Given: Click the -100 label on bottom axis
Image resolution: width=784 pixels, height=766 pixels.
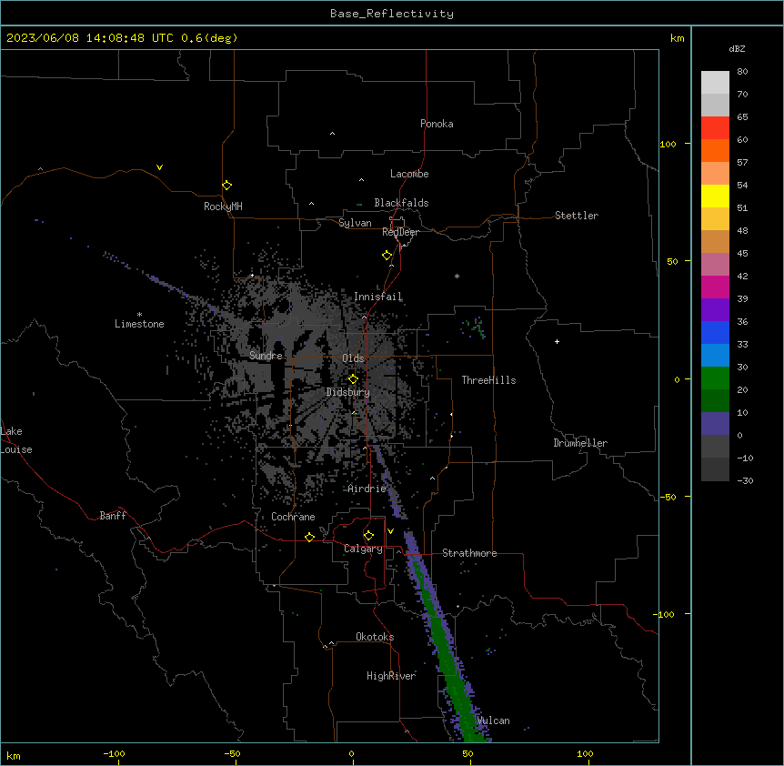Looking at the screenshot, I should tap(114, 753).
